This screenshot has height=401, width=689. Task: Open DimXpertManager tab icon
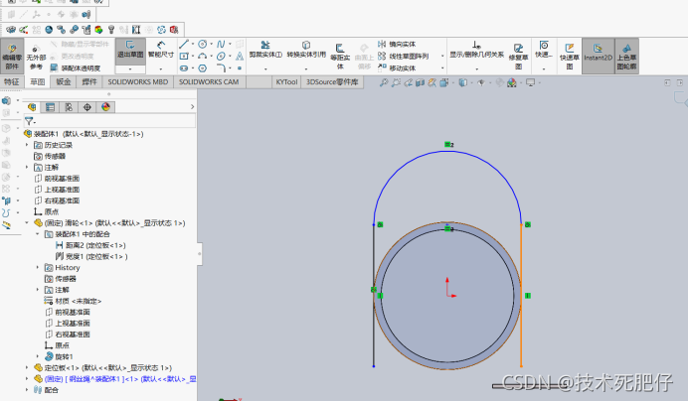click(x=87, y=107)
